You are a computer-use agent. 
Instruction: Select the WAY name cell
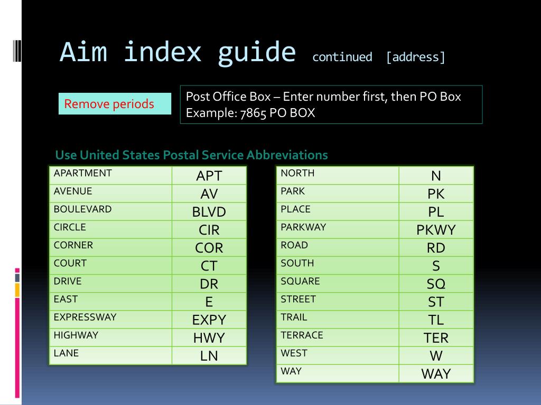coord(338,373)
